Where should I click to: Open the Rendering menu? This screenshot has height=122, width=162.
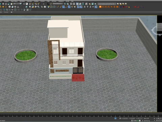pos(22,1)
